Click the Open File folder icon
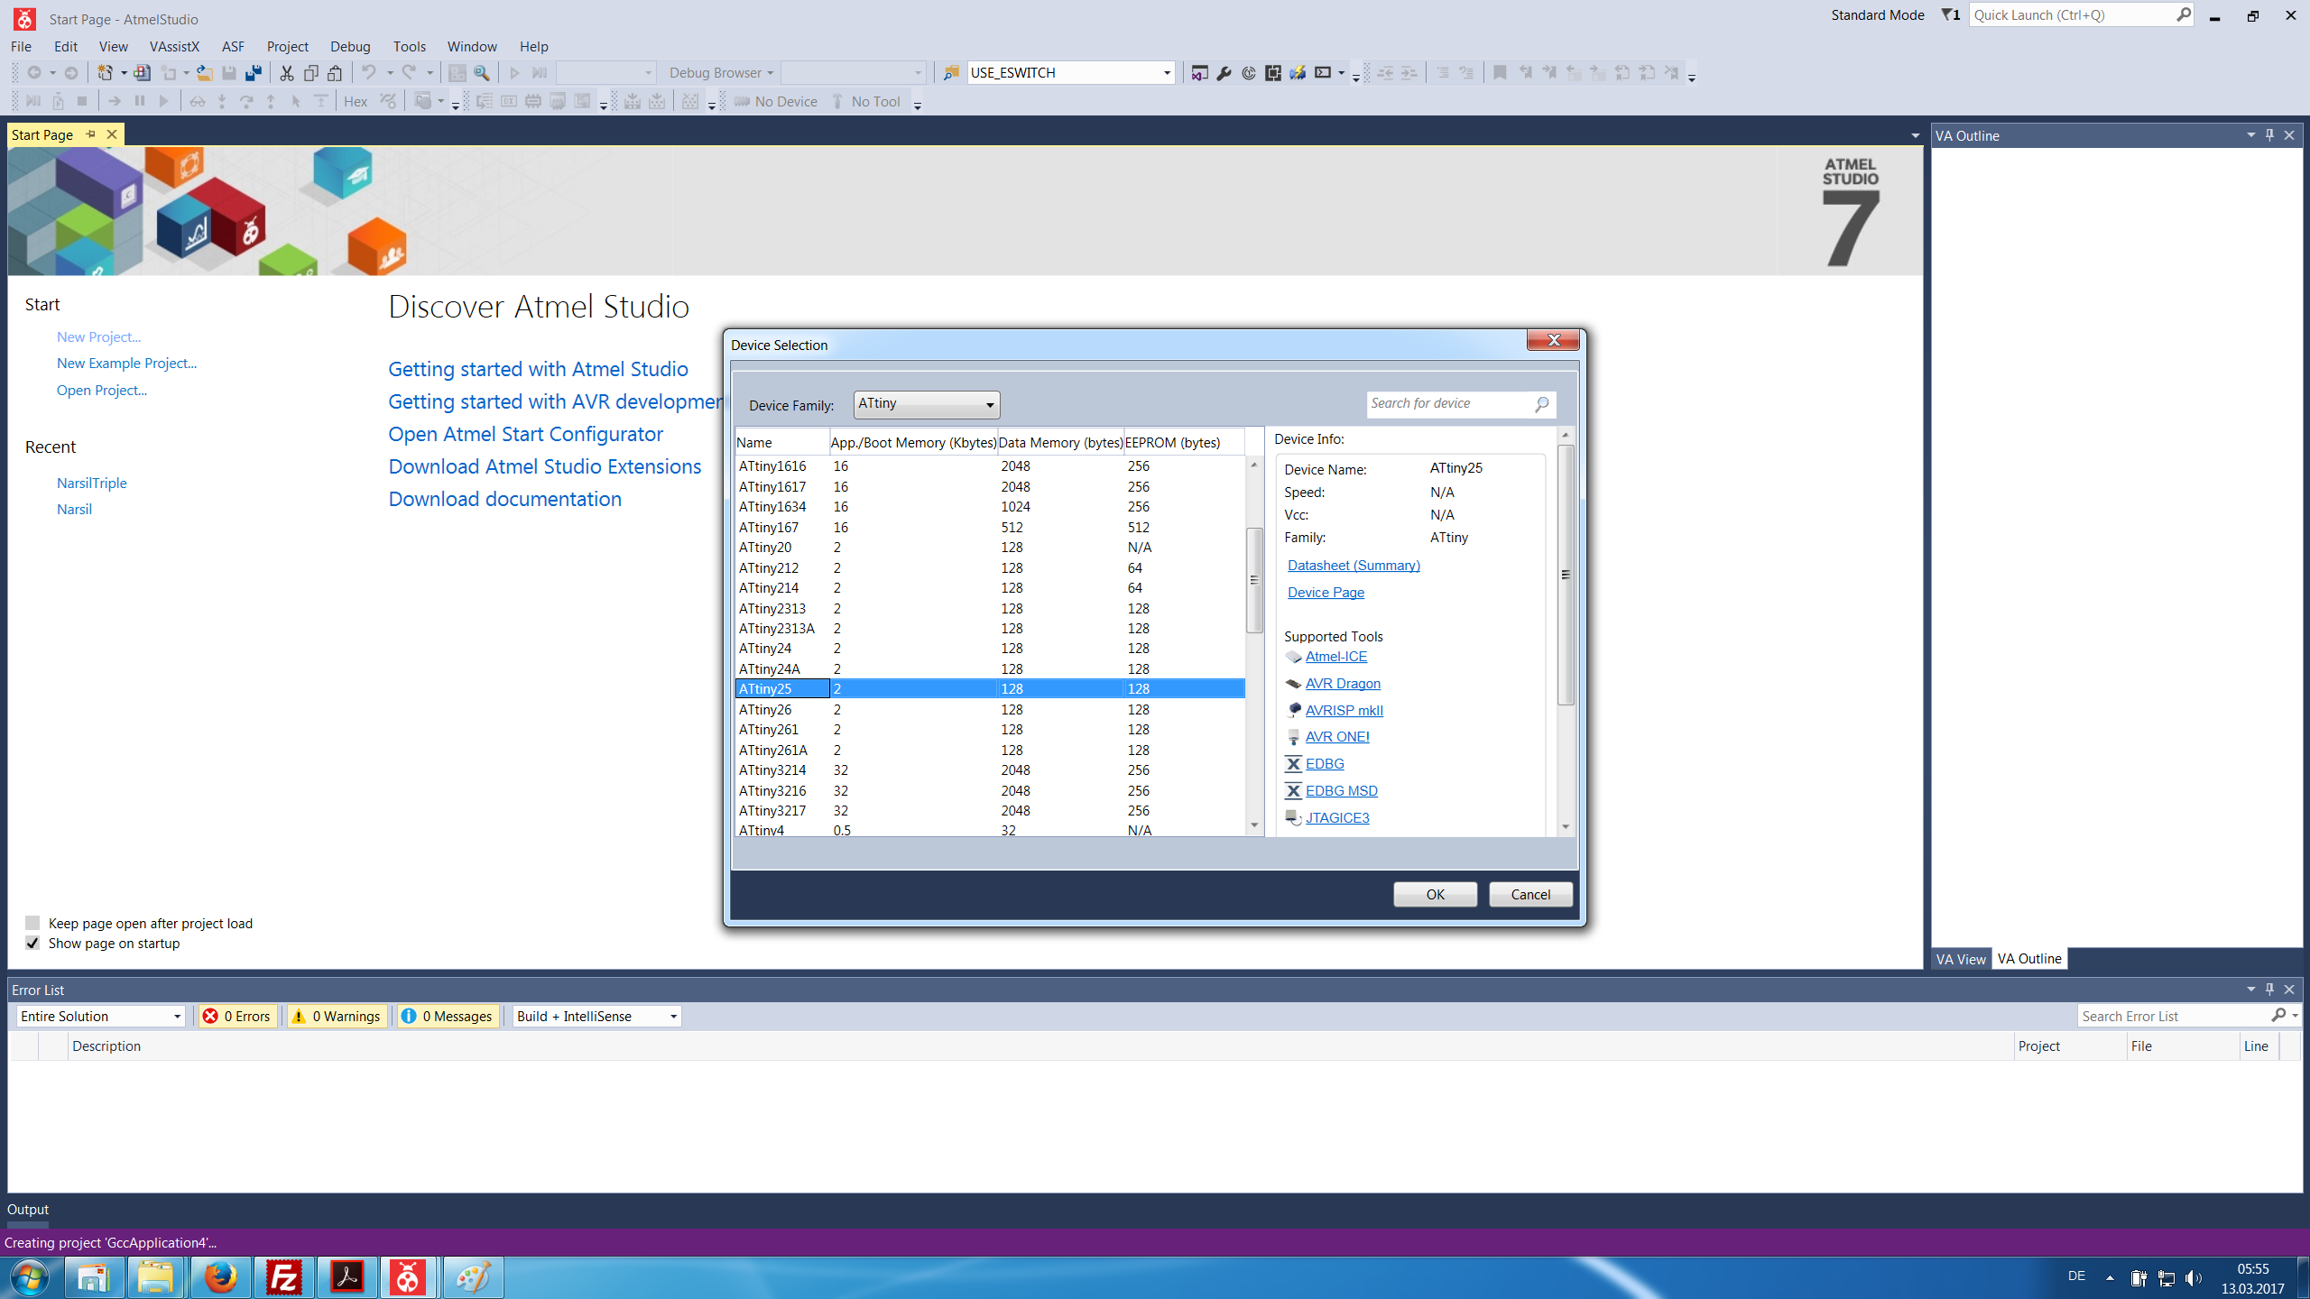This screenshot has height=1299, width=2310. 205,73
